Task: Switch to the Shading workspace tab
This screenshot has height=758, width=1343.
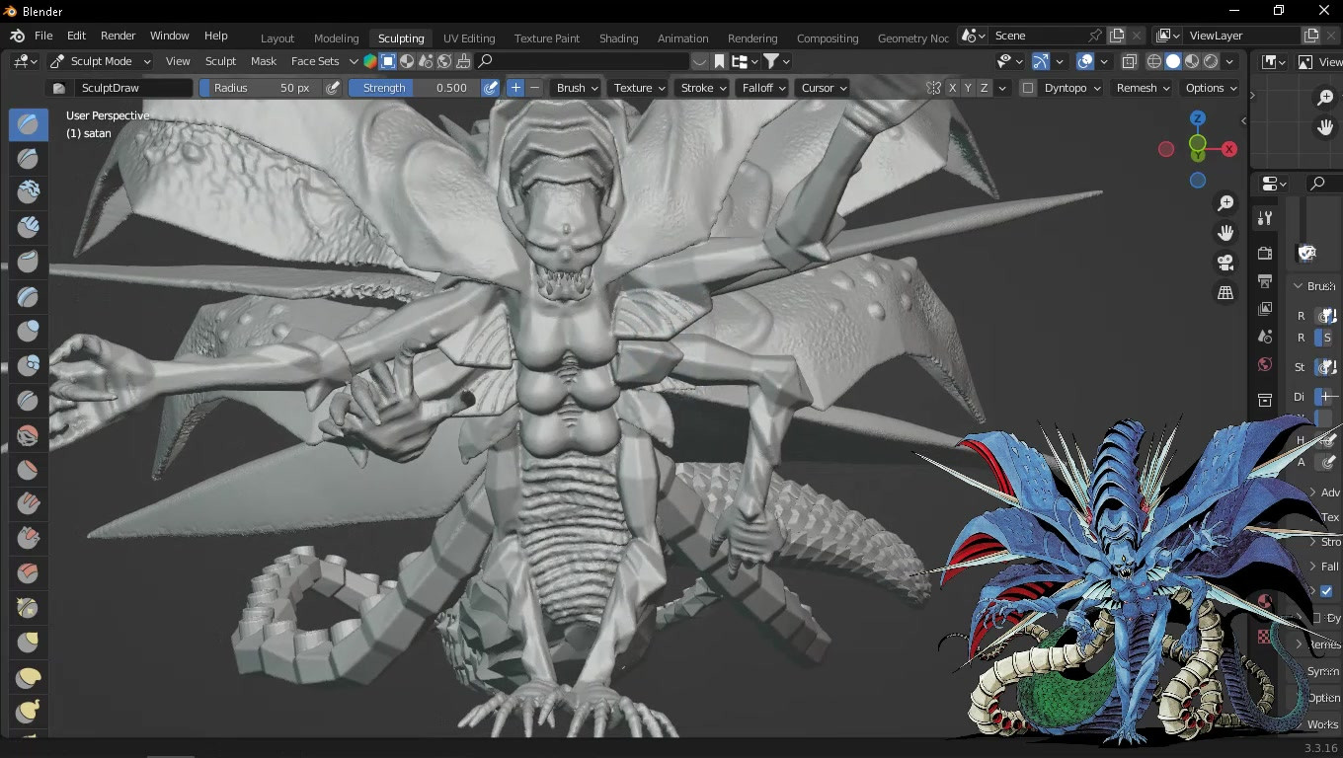Action: tap(618, 38)
